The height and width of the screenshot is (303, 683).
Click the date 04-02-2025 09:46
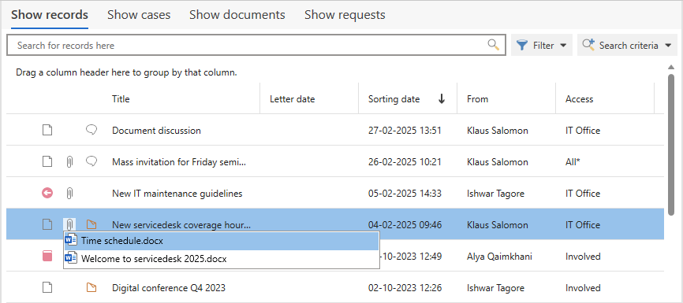click(x=405, y=225)
